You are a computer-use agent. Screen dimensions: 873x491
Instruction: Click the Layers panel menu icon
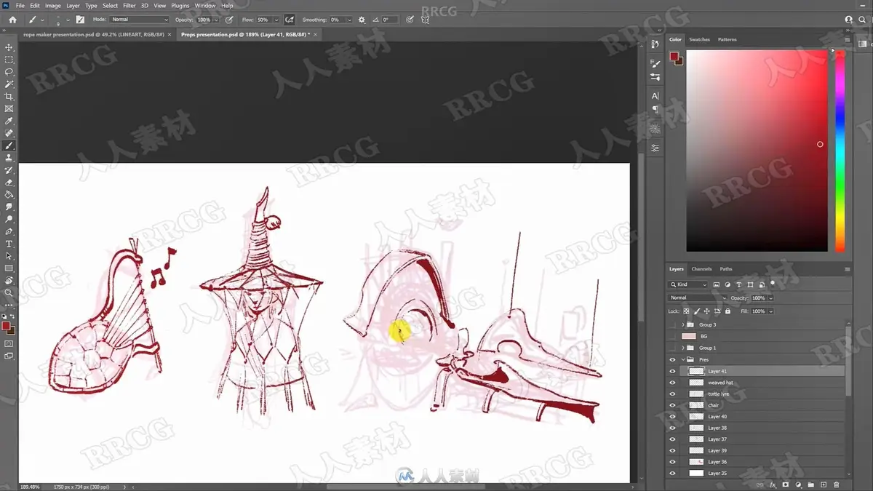coord(847,269)
